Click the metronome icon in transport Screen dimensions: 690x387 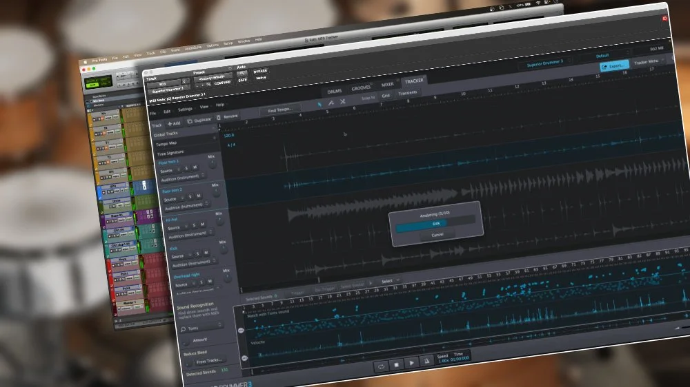tap(426, 361)
